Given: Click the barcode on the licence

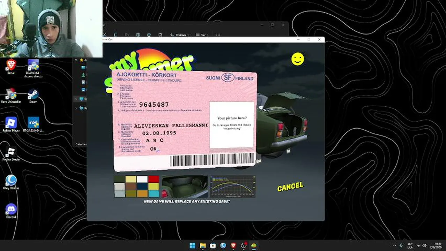Looking at the screenshot, I should 212,160.
